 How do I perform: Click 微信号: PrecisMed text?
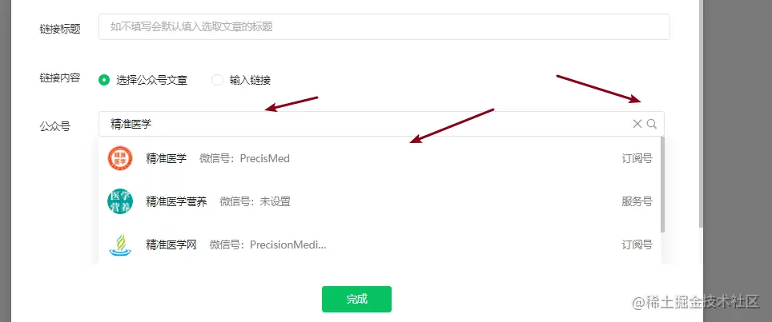coord(245,158)
